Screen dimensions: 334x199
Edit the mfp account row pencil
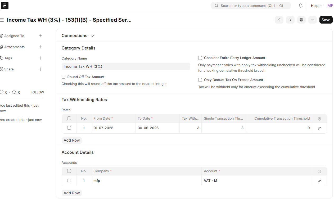(319, 181)
